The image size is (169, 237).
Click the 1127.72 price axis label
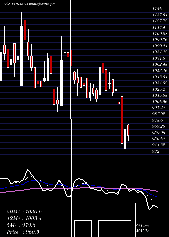[160, 21]
